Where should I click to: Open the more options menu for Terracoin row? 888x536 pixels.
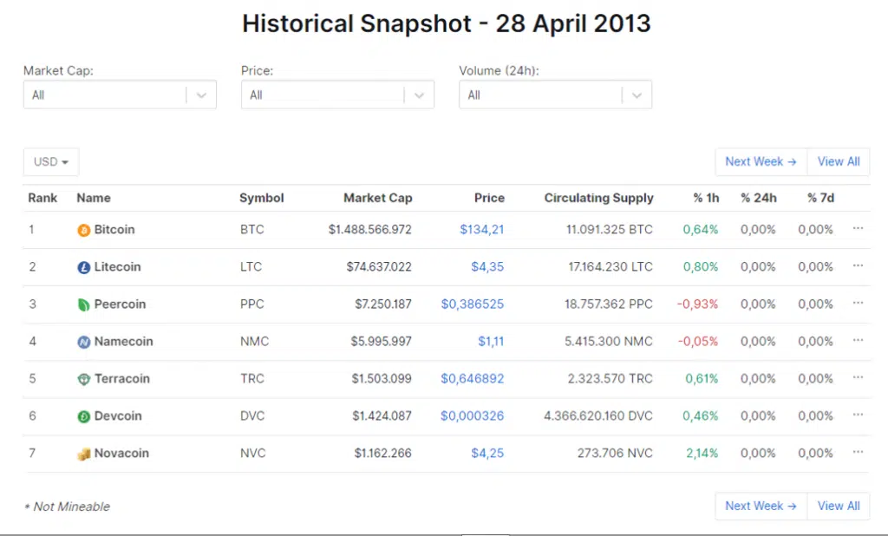point(858,377)
